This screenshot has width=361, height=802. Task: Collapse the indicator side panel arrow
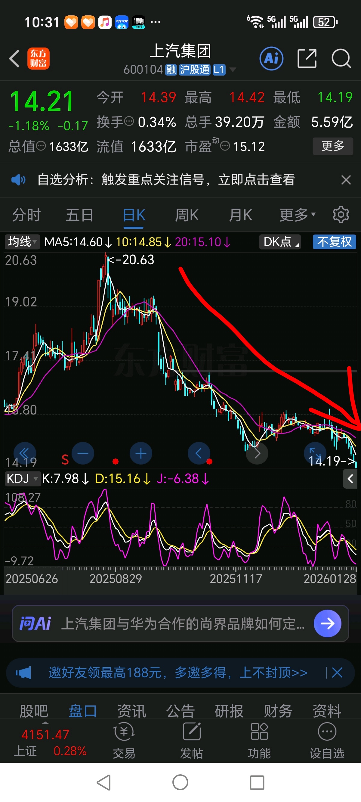(x=350, y=479)
